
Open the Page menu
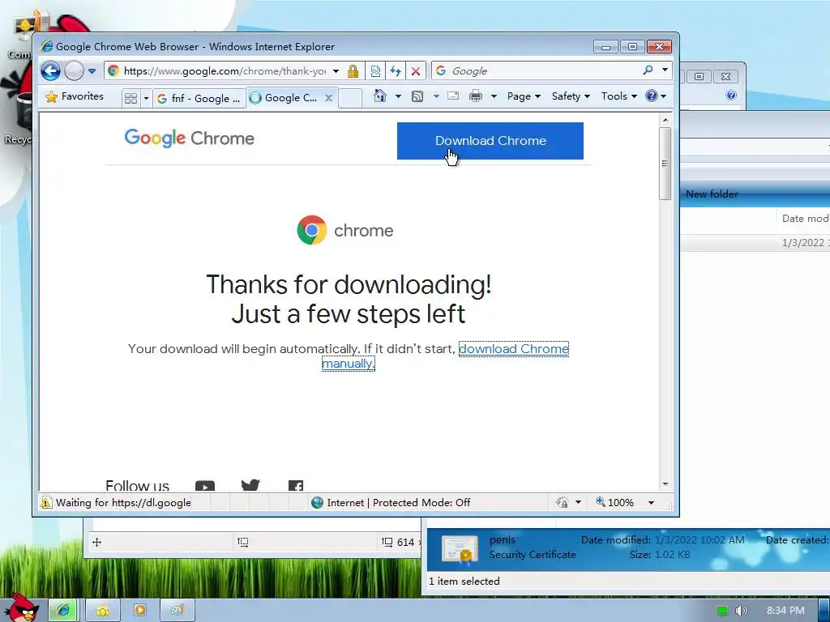pyautogui.click(x=524, y=96)
